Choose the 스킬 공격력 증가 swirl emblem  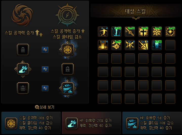pyautogui.click(x=22, y=15)
